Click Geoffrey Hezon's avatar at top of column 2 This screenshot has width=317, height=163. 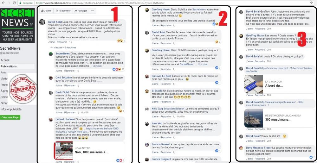147,10
